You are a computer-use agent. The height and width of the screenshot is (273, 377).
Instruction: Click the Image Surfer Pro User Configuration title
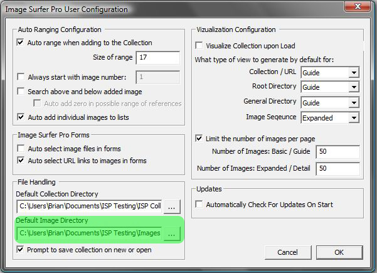(66, 9)
